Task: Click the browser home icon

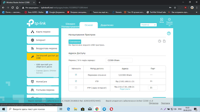Action: [x=17, y=8]
